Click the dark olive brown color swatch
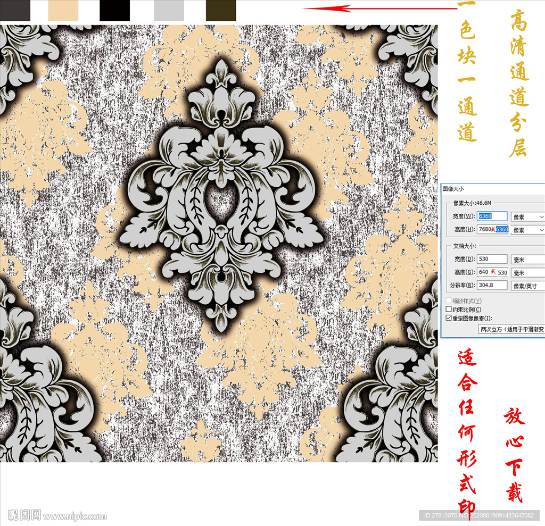The height and width of the screenshot is (526, 545). tap(221, 11)
